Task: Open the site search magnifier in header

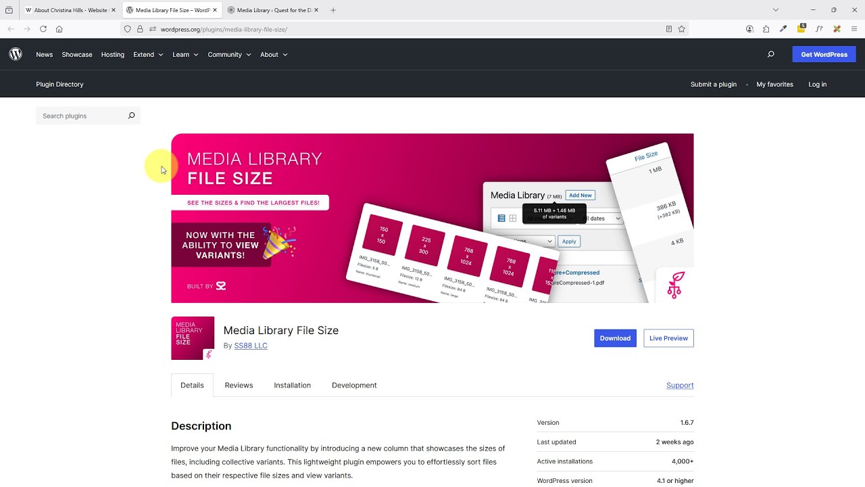Action: (x=770, y=54)
